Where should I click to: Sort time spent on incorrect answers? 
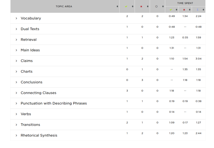tap(190, 10)
